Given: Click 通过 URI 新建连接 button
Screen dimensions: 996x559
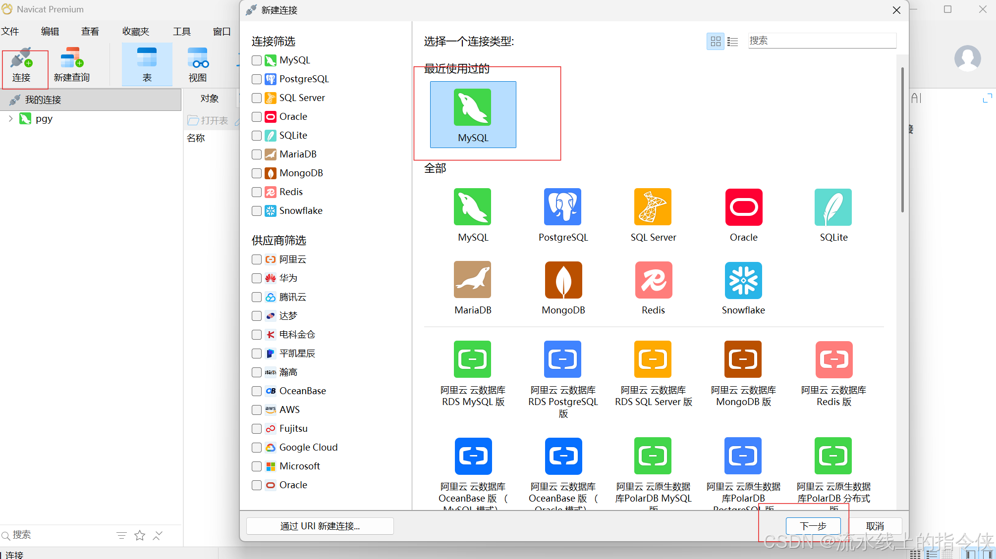Looking at the screenshot, I should [x=320, y=526].
